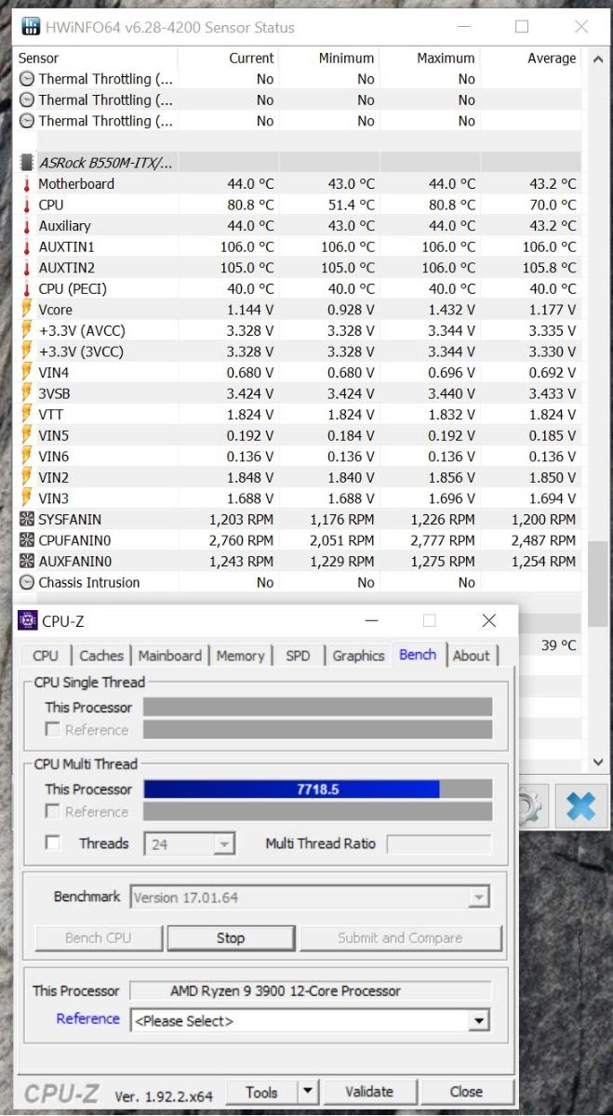This screenshot has width=613, height=1116.
Task: Select the Graphics tab
Action: (358, 656)
